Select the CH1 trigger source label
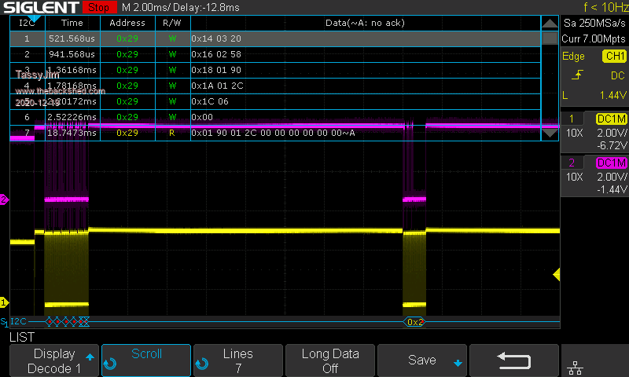This screenshot has height=377, width=629. (614, 57)
